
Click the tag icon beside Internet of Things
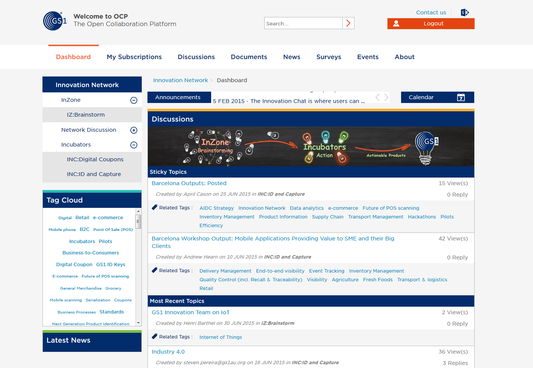(x=154, y=337)
